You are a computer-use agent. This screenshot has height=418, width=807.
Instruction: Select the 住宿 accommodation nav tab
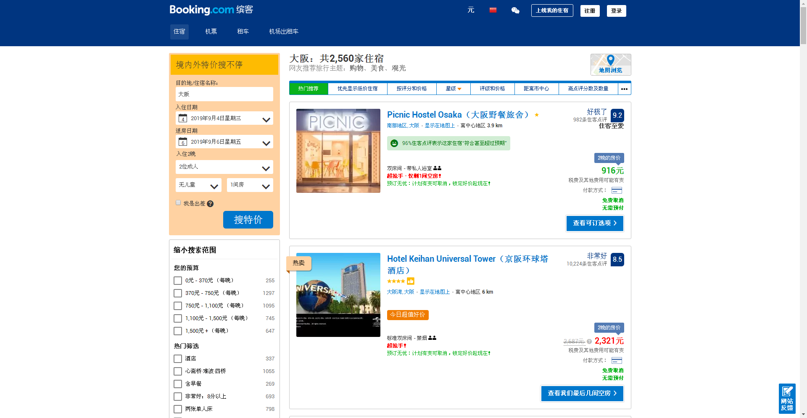tap(179, 32)
